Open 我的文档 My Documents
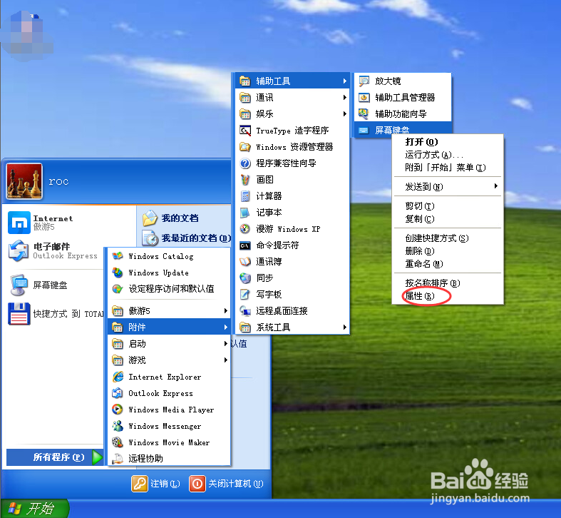Screen dimensions: 561x518 click(170, 218)
